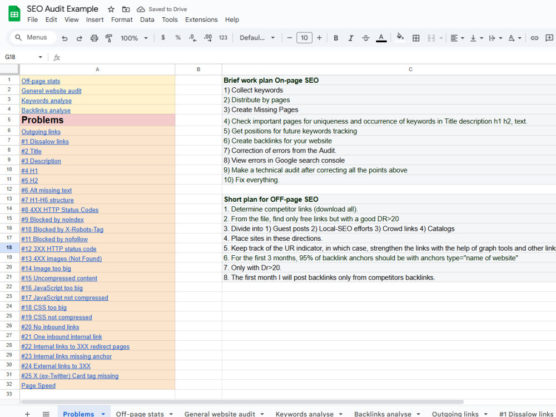Open the Keywords analyse link
This screenshot has height=417, width=556.
[x=47, y=100]
